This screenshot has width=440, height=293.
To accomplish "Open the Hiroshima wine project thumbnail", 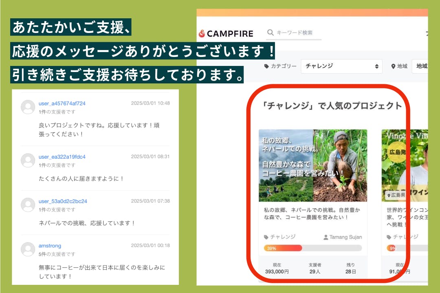I will pyautogui.click(x=404, y=166).
